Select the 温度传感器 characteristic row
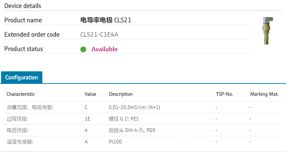 pyautogui.click(x=20, y=142)
